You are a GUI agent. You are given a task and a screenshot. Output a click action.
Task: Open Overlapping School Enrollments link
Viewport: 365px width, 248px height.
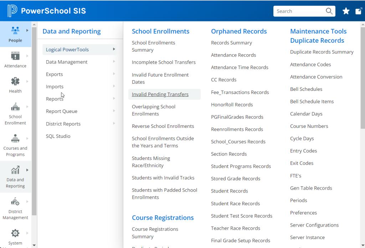(x=154, y=110)
